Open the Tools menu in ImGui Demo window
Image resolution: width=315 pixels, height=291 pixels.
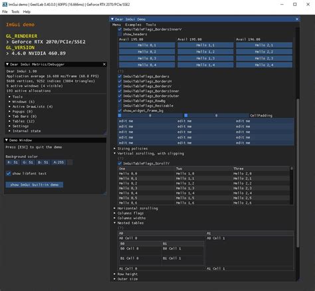[x=151, y=25]
